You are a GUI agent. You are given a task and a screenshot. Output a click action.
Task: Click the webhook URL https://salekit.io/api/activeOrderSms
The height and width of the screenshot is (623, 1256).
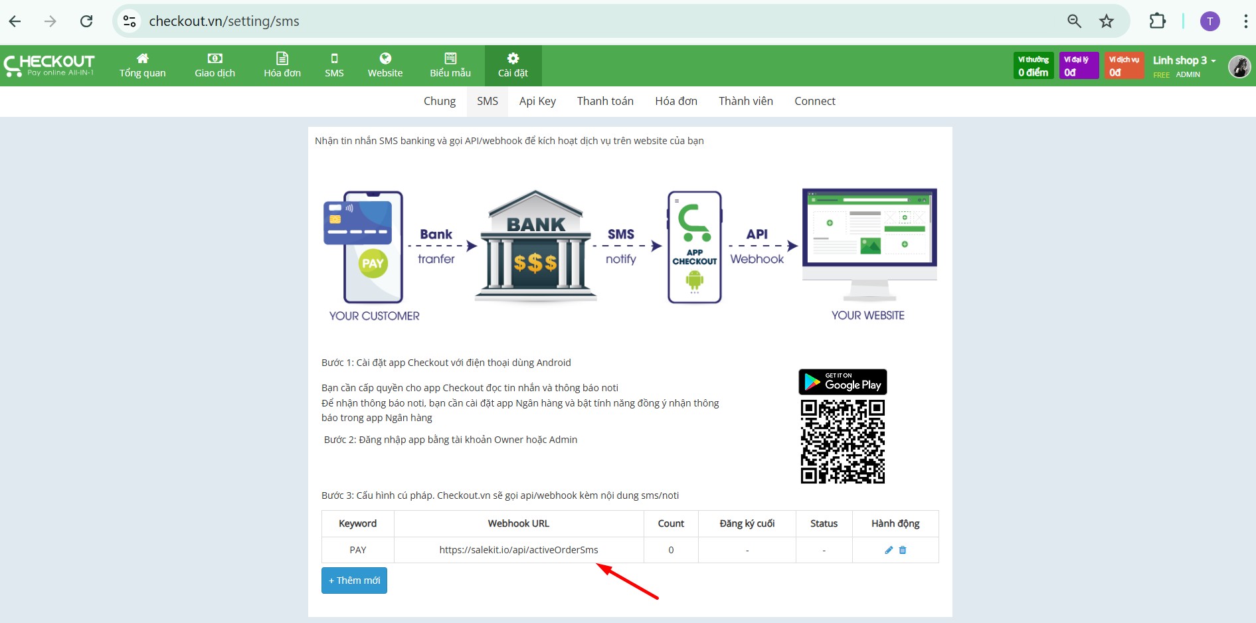pyautogui.click(x=519, y=550)
